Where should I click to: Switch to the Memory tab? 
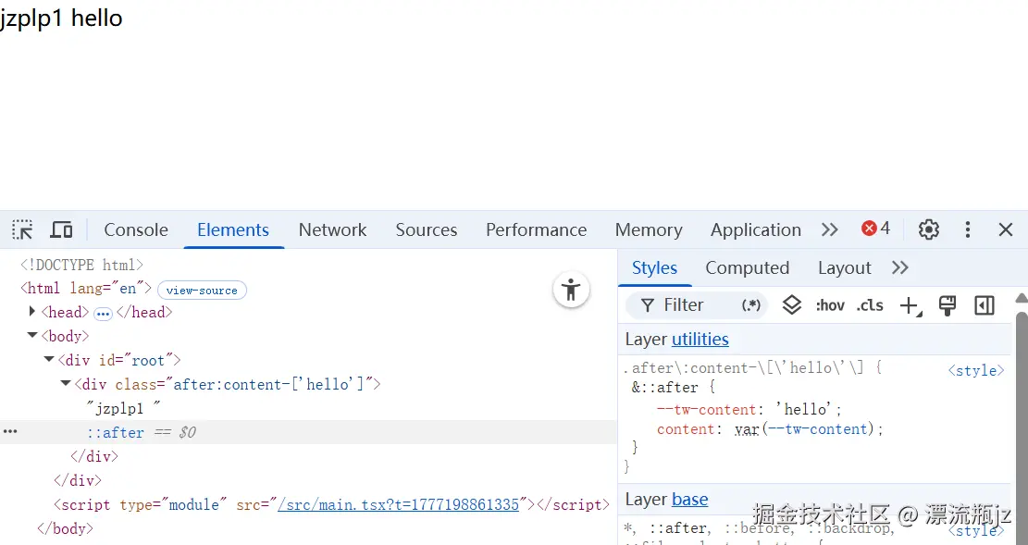click(x=649, y=229)
